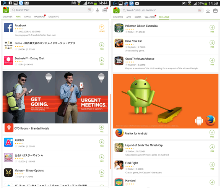Open toolbox icon in left screen header
This screenshot has width=221, height=188.
(x=105, y=10)
